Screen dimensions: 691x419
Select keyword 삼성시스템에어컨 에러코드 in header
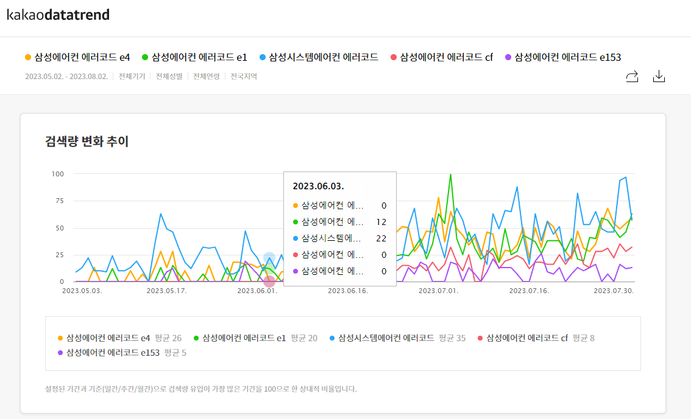tap(324, 57)
